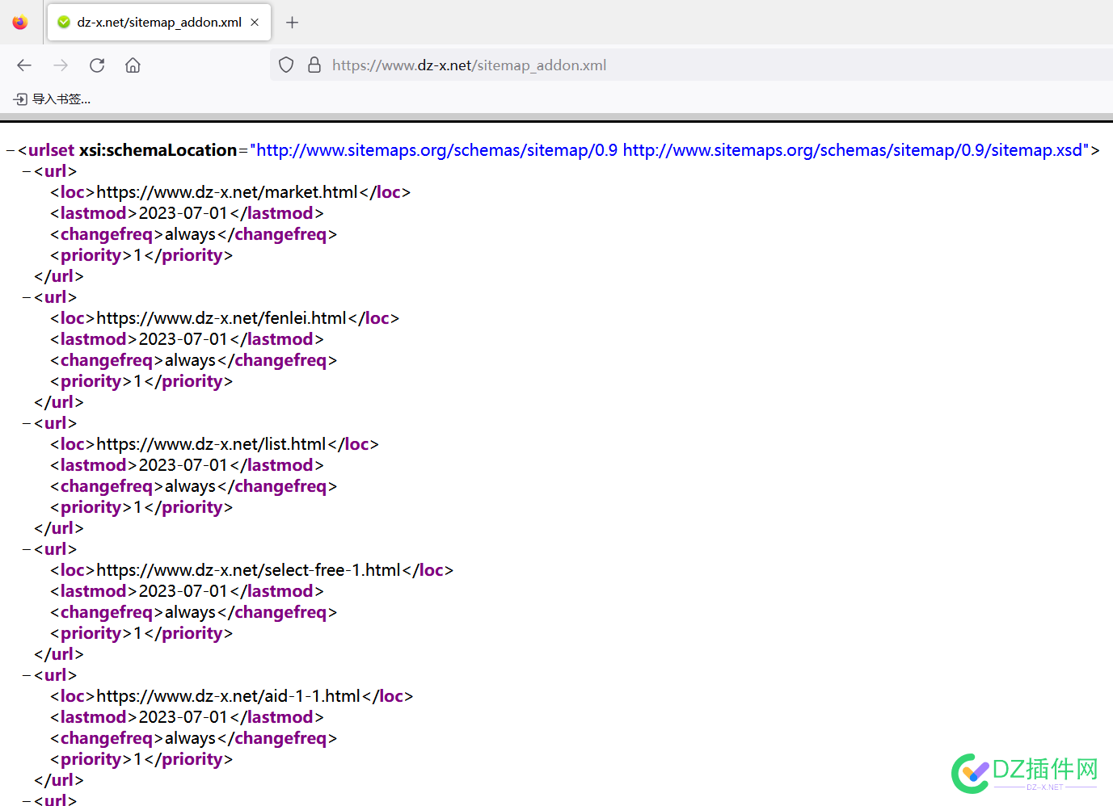Click the changefreq always value under aid-1-1.html

(191, 738)
